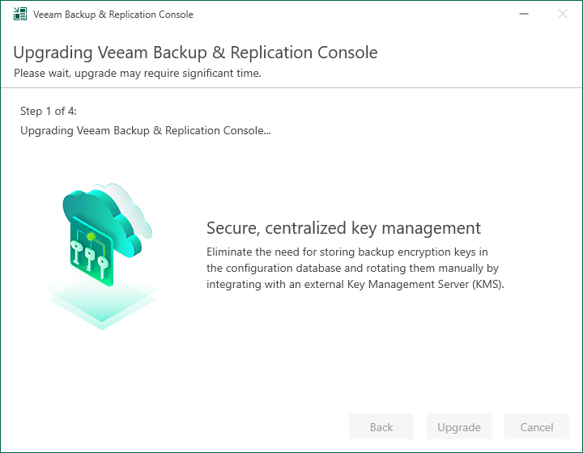Screen dimensions: 583x453
Task: Click the rightmost key on the green card
Action: pyautogui.click(x=103, y=266)
